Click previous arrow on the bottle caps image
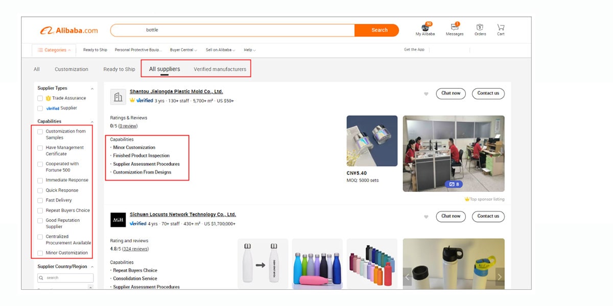 pyautogui.click(x=408, y=277)
